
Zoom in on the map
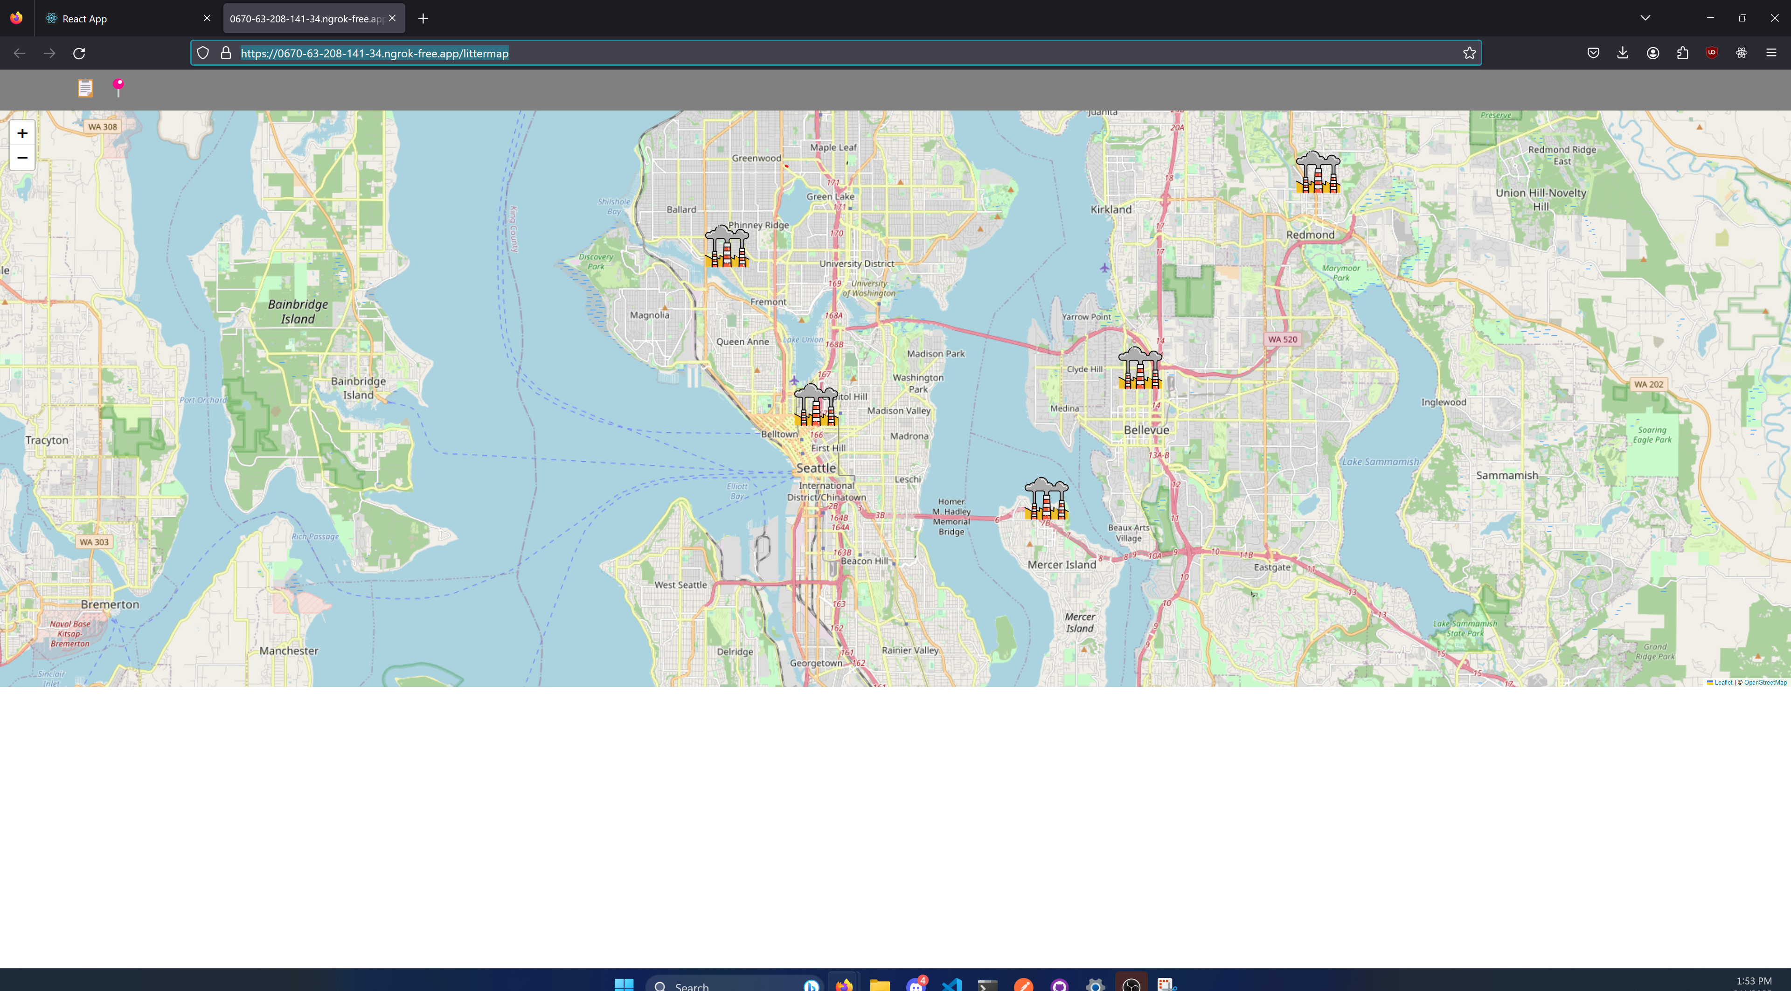[x=22, y=133]
